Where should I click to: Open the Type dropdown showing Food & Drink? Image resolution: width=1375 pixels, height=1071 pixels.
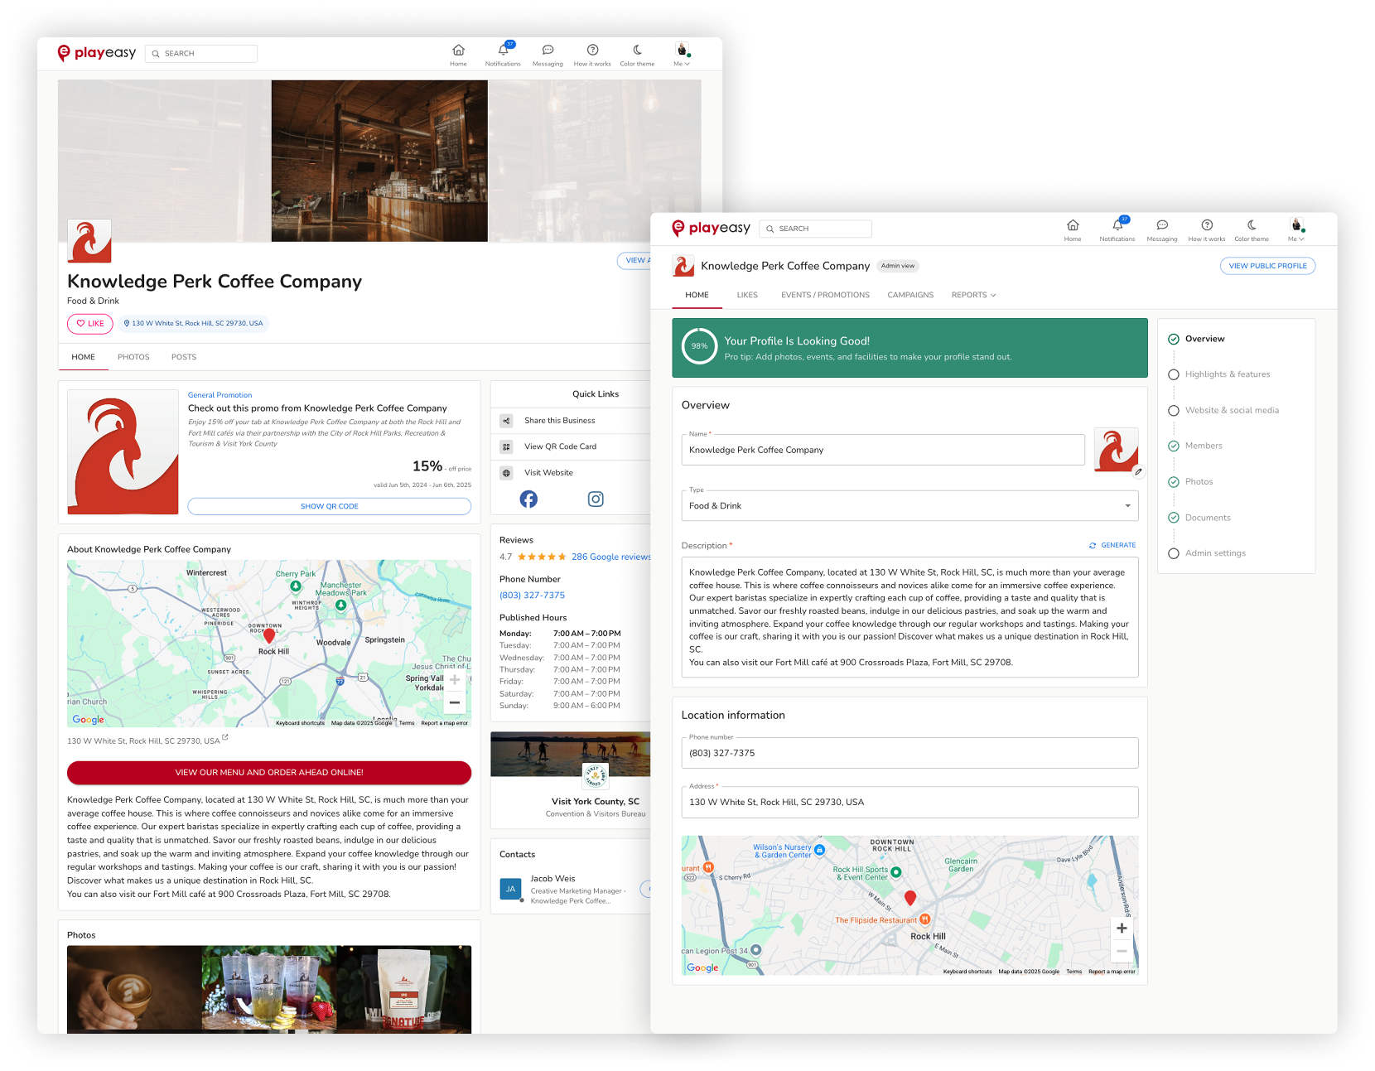pyautogui.click(x=909, y=505)
